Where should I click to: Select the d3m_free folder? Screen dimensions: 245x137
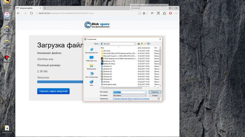coord(107,51)
